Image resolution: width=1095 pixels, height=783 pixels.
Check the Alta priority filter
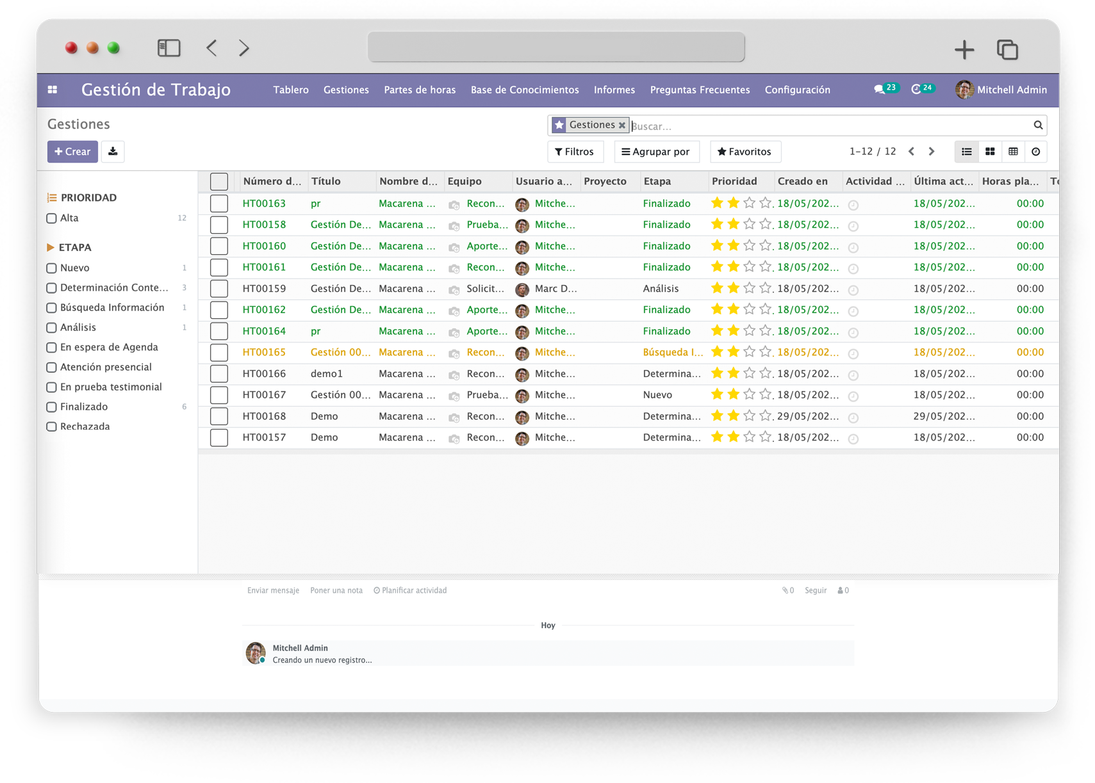pyautogui.click(x=52, y=218)
